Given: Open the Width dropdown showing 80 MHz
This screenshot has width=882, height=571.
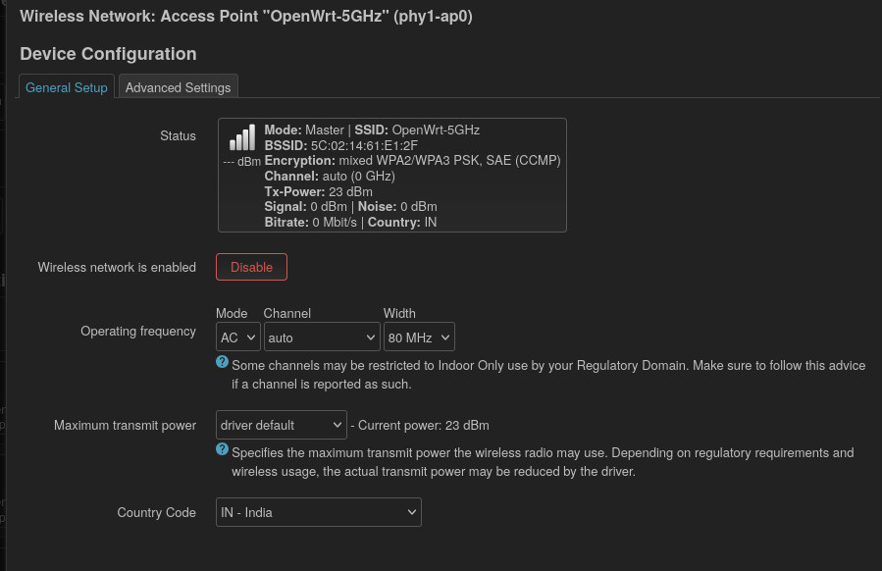Looking at the screenshot, I should 419,337.
